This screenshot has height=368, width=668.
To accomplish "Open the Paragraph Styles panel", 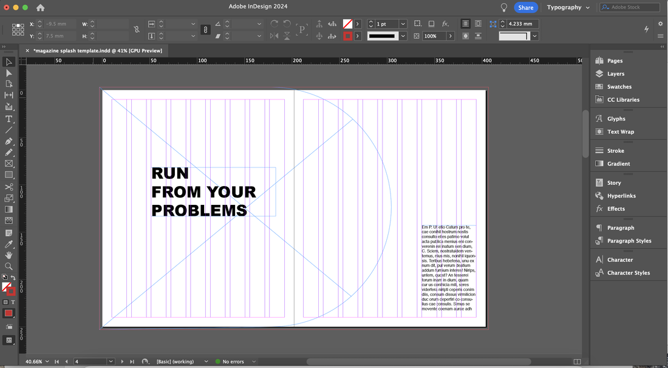I will [x=628, y=241].
